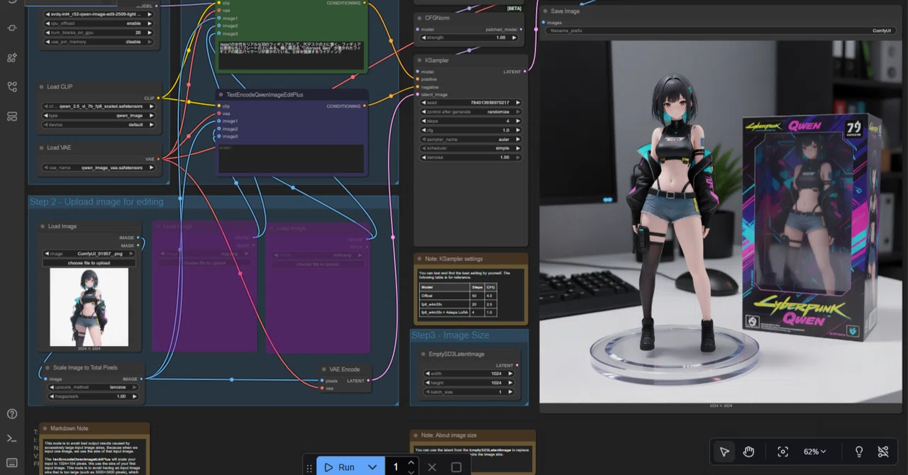
Task: Collapse the Save Image node via its dot
Action: (546, 11)
